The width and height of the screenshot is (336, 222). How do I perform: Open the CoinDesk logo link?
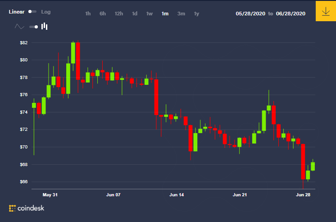(x=27, y=208)
